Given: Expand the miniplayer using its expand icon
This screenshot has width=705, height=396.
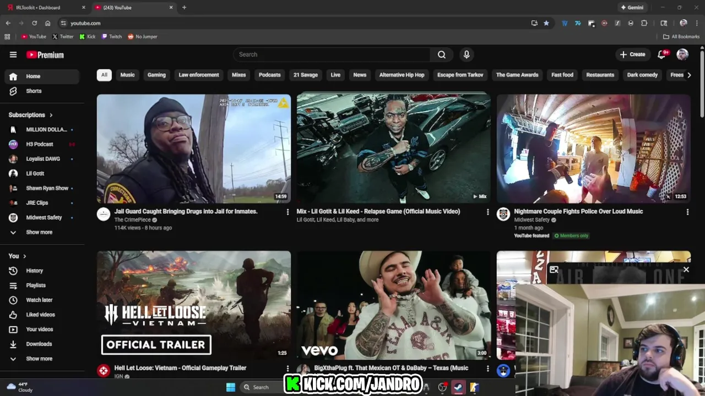Looking at the screenshot, I should click(x=554, y=269).
